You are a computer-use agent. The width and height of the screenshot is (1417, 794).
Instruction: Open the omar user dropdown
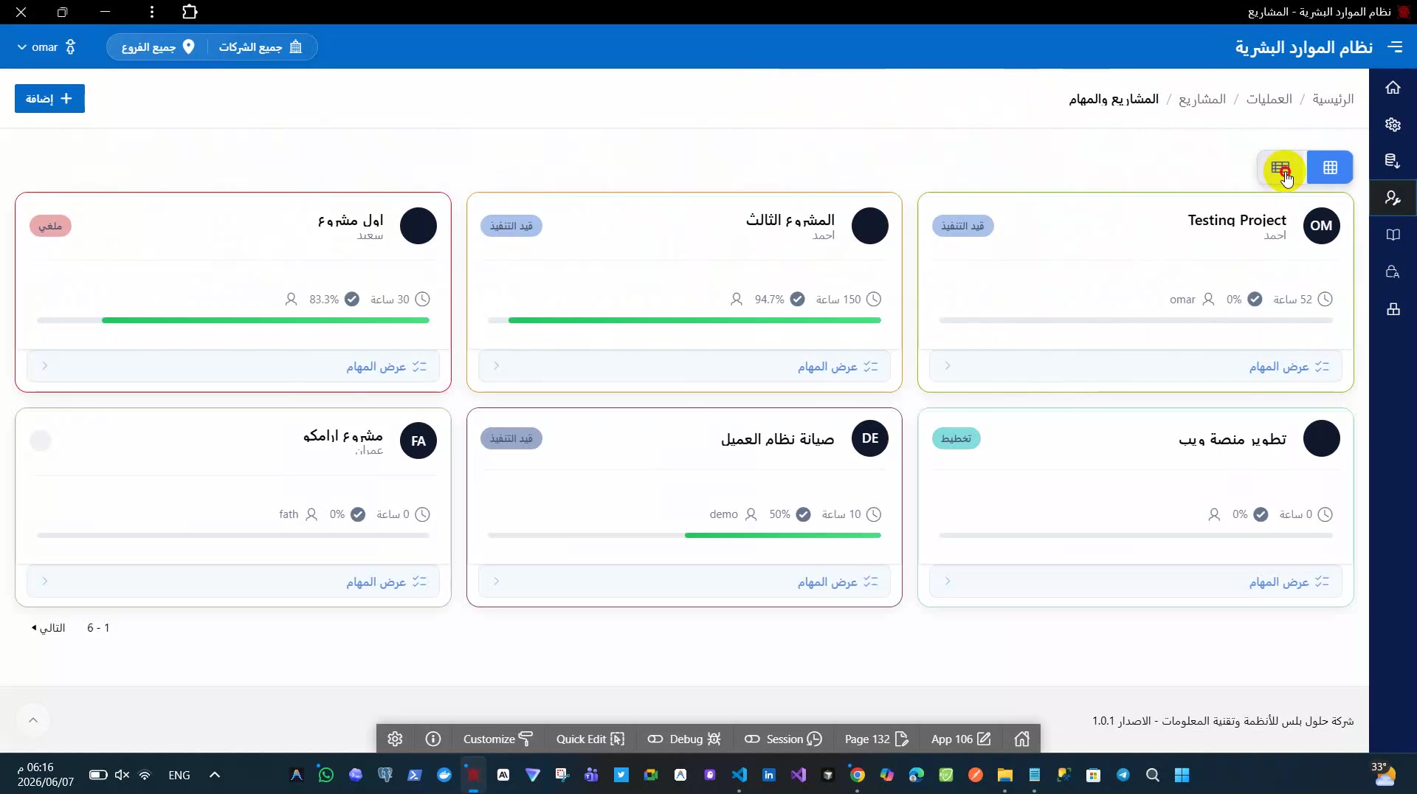(x=46, y=46)
